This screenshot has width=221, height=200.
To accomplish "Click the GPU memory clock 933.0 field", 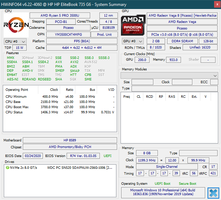I will (173, 60).
